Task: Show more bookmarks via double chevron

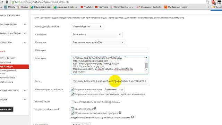Action: click(208, 7)
